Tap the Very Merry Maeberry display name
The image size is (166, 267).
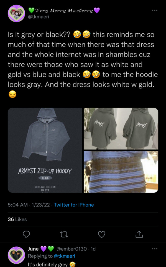coord(64,11)
